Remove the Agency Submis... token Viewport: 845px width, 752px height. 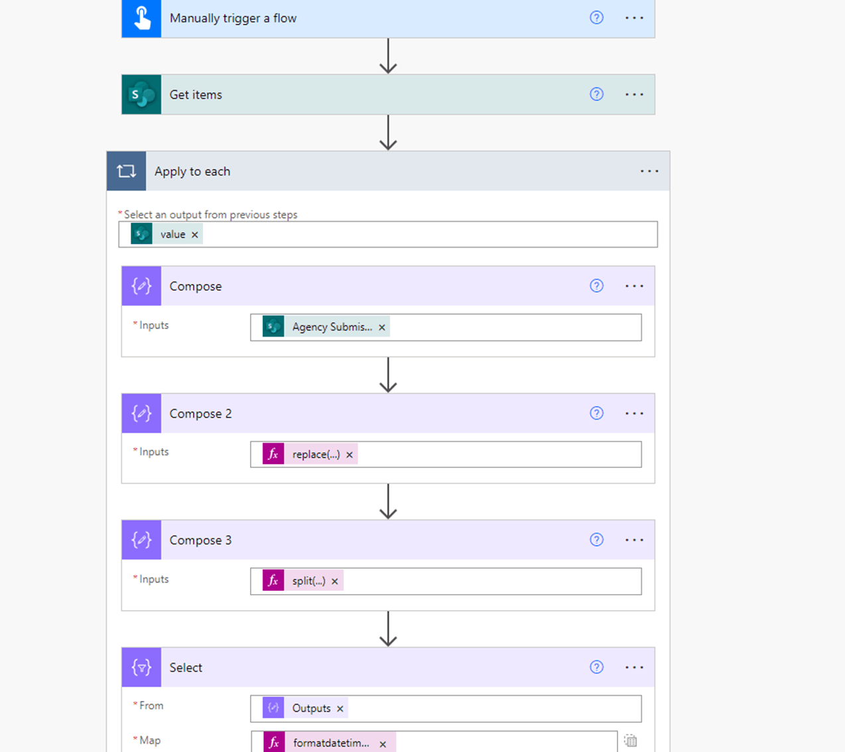[381, 327]
